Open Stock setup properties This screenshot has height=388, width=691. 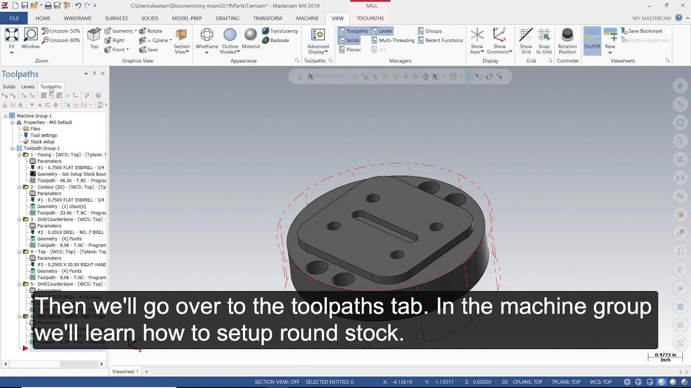42,142
